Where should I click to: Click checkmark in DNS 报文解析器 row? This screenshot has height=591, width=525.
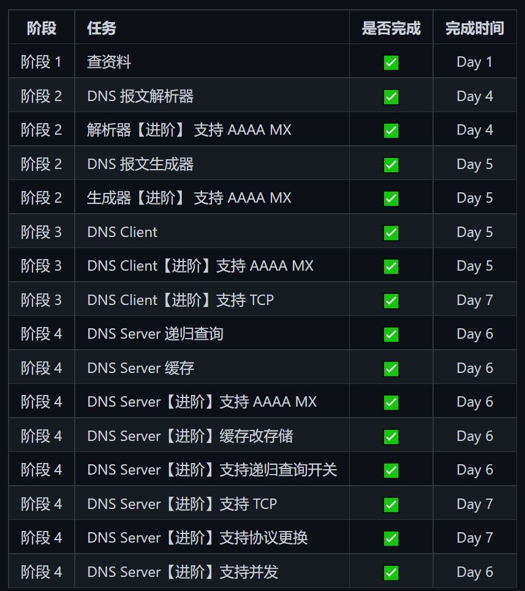pos(391,97)
